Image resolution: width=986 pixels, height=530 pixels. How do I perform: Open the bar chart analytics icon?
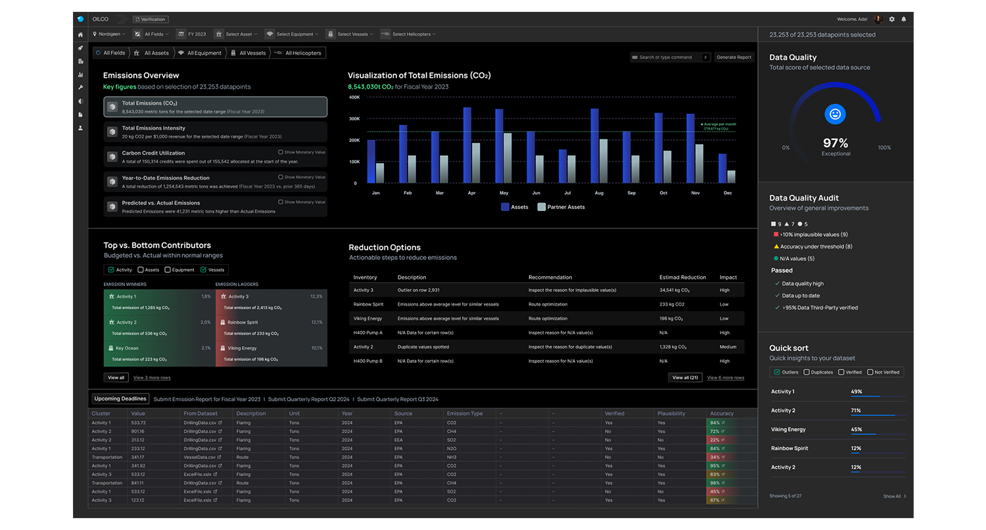coord(80,75)
